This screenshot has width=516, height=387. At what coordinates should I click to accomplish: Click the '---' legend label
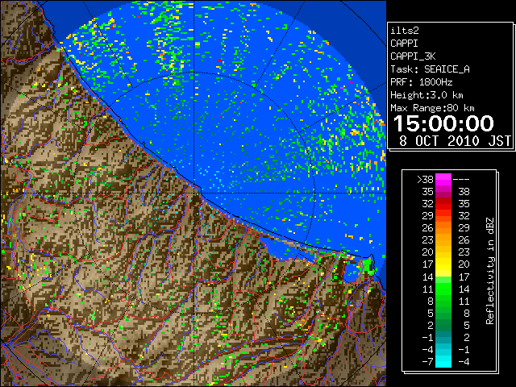tap(461, 180)
